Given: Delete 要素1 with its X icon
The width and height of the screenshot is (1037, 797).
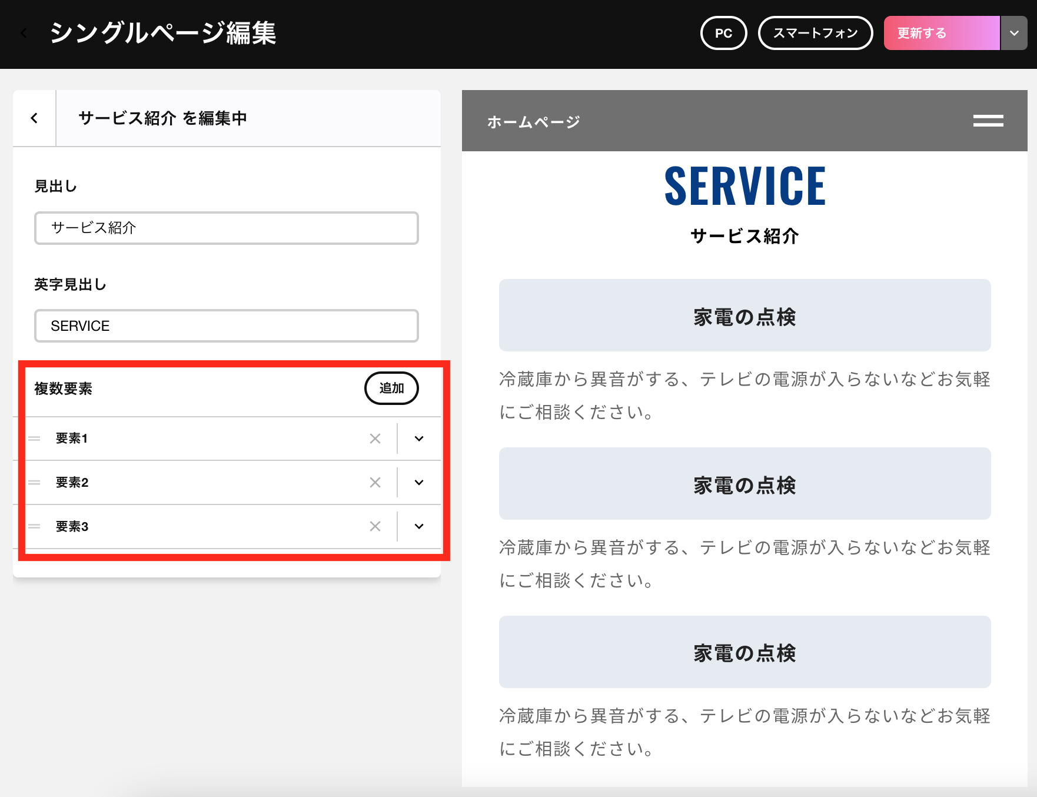Looking at the screenshot, I should pos(375,439).
